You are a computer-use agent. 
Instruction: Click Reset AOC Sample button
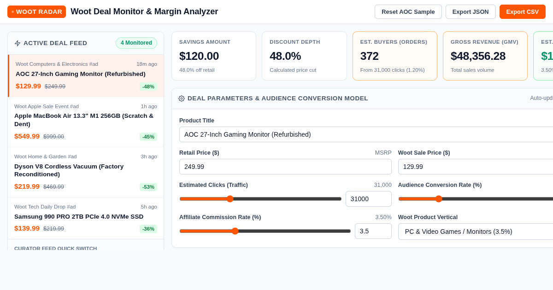point(408,12)
